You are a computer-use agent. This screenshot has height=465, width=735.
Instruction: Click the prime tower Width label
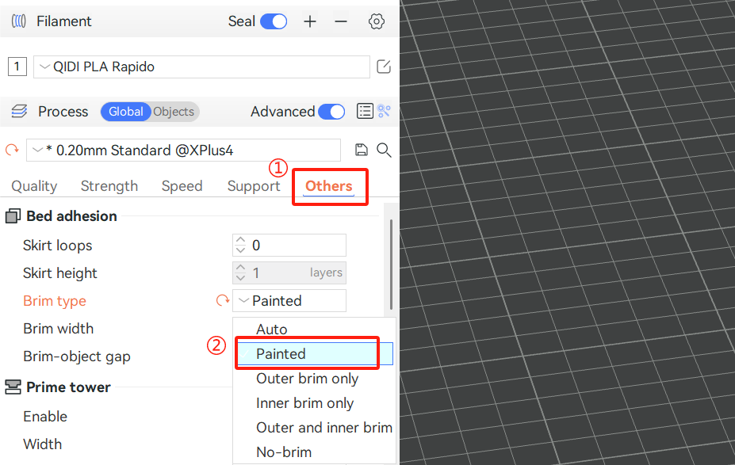(x=42, y=444)
